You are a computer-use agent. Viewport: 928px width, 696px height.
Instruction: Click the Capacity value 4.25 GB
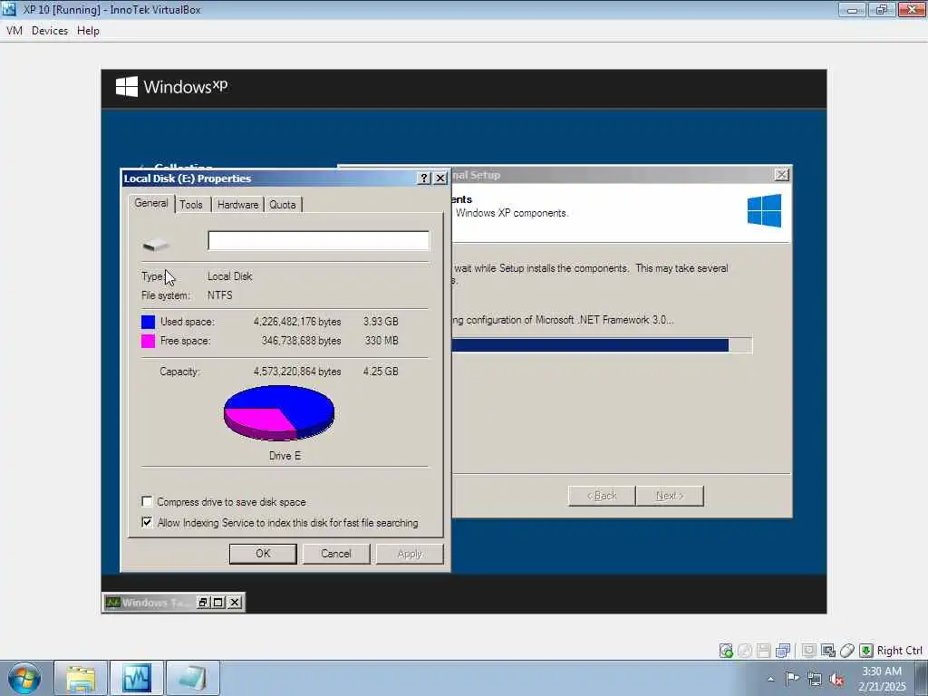click(x=381, y=371)
